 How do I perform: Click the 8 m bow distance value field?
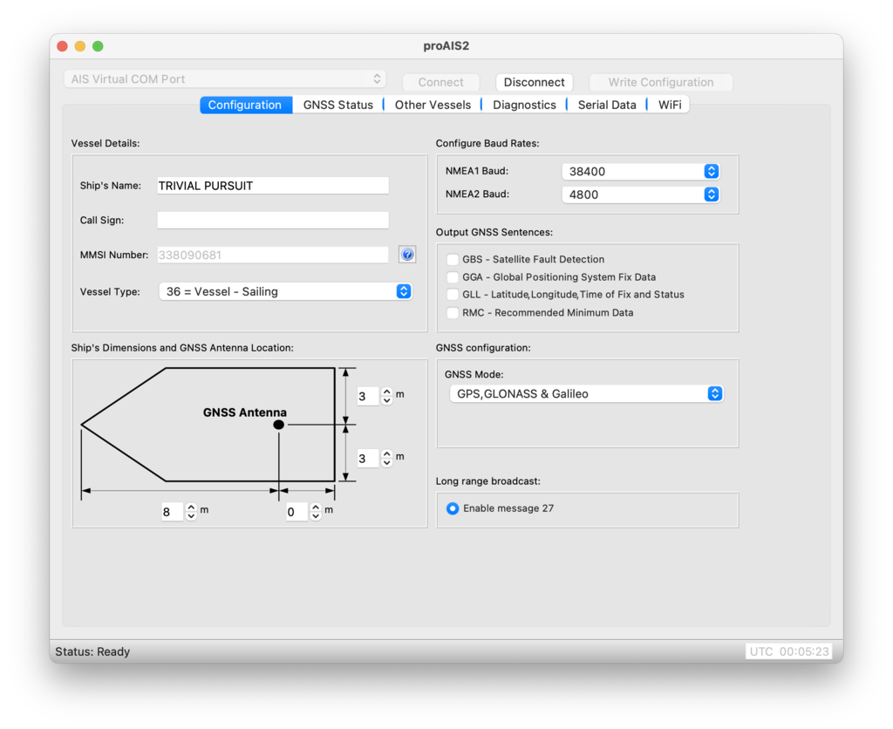point(172,512)
